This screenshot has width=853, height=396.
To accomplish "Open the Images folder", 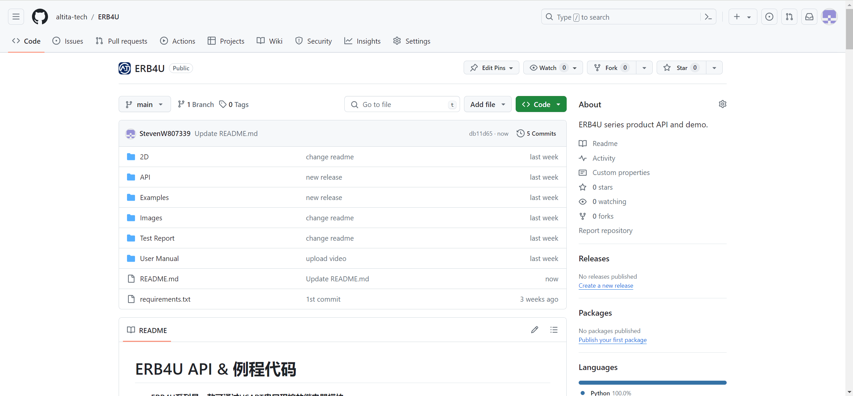I will click(x=151, y=218).
